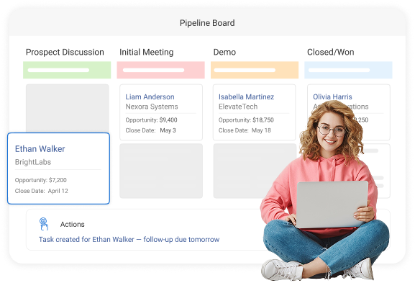Select the Demo column heading
Image resolution: width=415 pixels, height=283 pixels.
[224, 52]
